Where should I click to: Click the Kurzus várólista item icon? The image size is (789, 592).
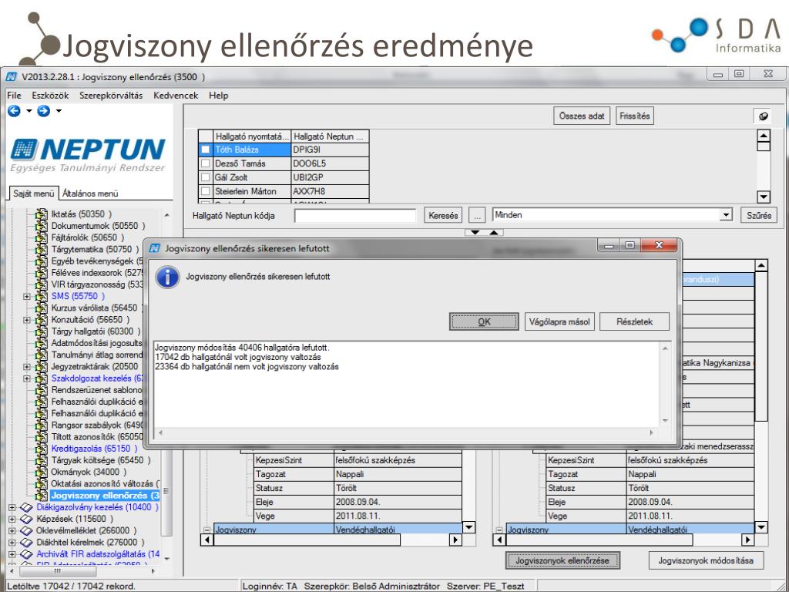click(42, 308)
